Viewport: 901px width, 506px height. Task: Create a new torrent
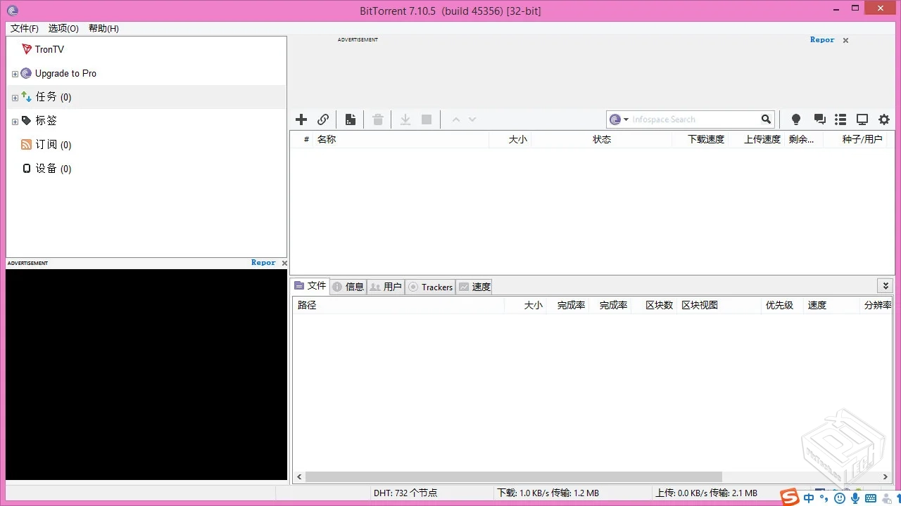[x=351, y=119]
